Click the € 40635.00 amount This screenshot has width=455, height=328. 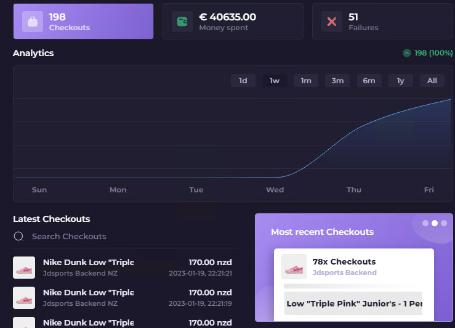[228, 17]
